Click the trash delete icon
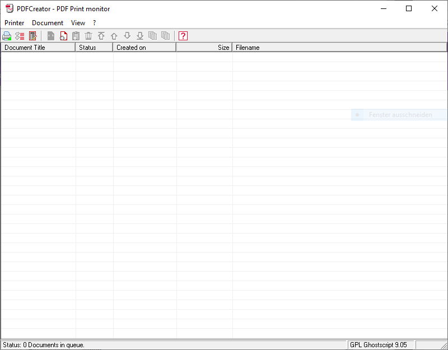The width and height of the screenshot is (448, 350). 88,36
